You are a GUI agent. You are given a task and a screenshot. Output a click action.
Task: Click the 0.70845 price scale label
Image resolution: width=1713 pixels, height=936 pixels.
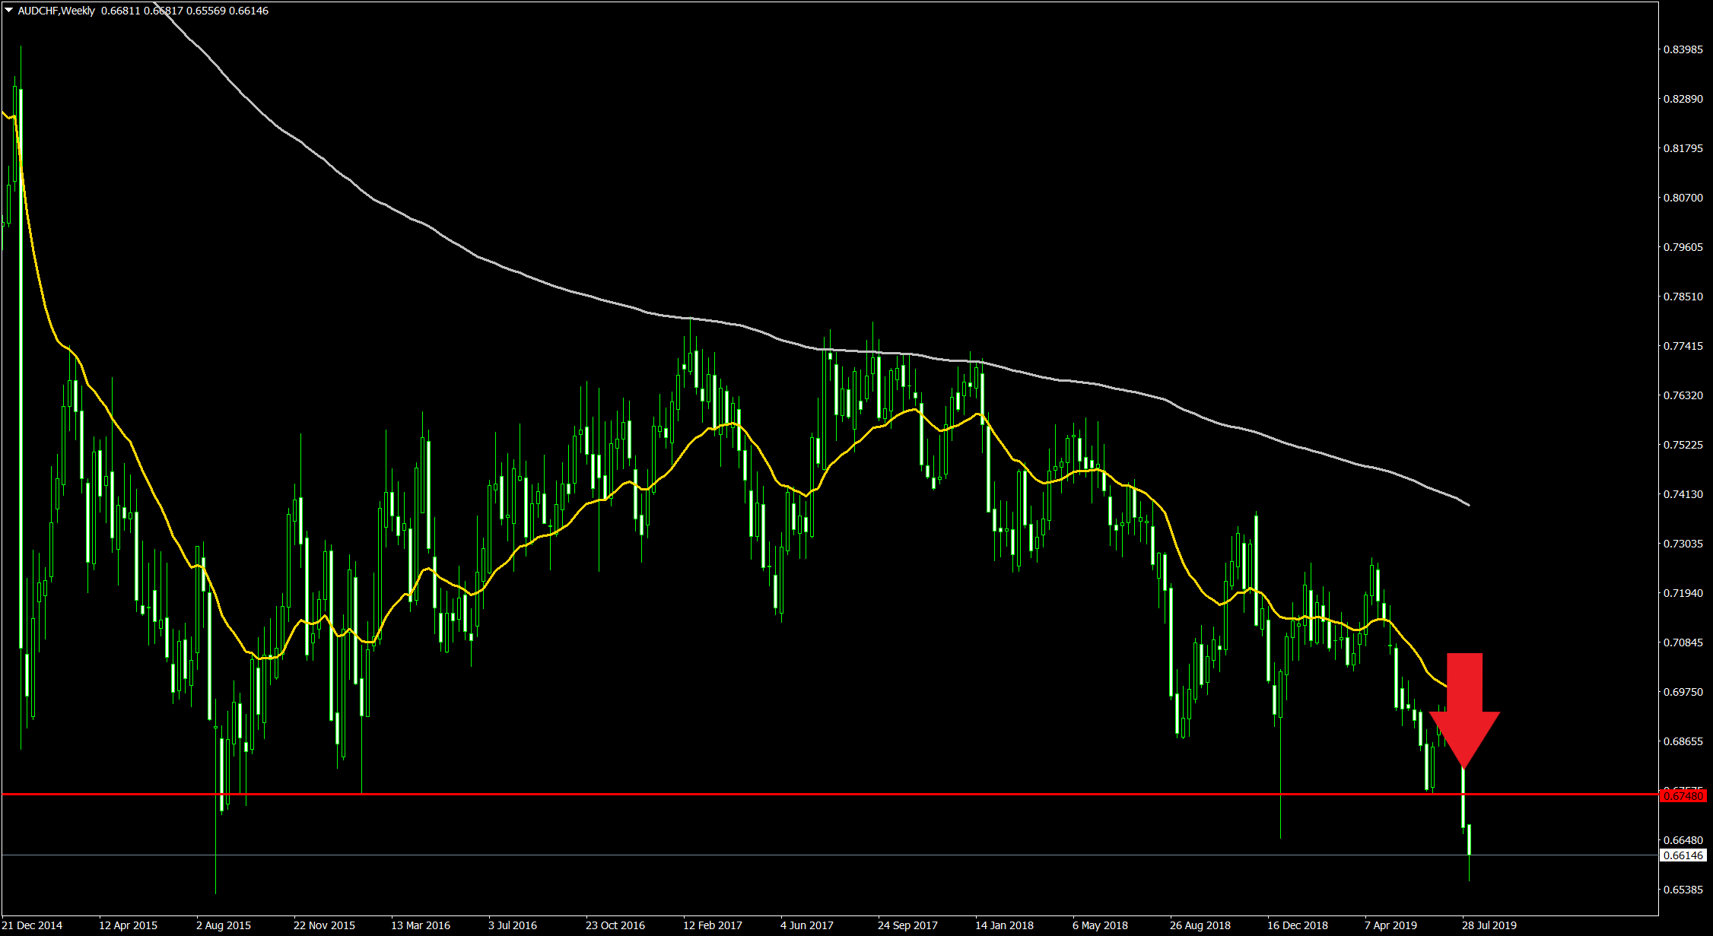click(1683, 643)
